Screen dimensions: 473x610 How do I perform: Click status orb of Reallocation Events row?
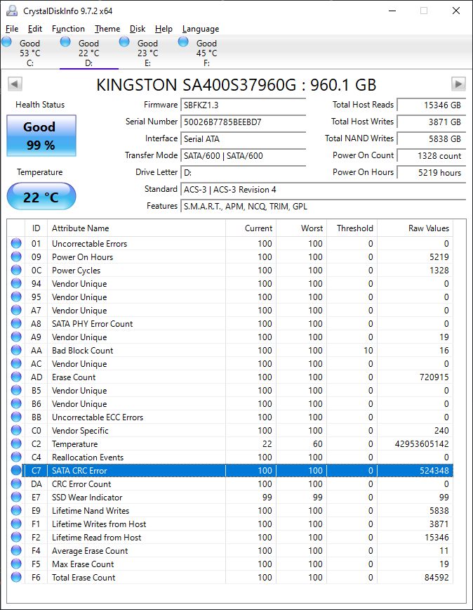[16, 457]
